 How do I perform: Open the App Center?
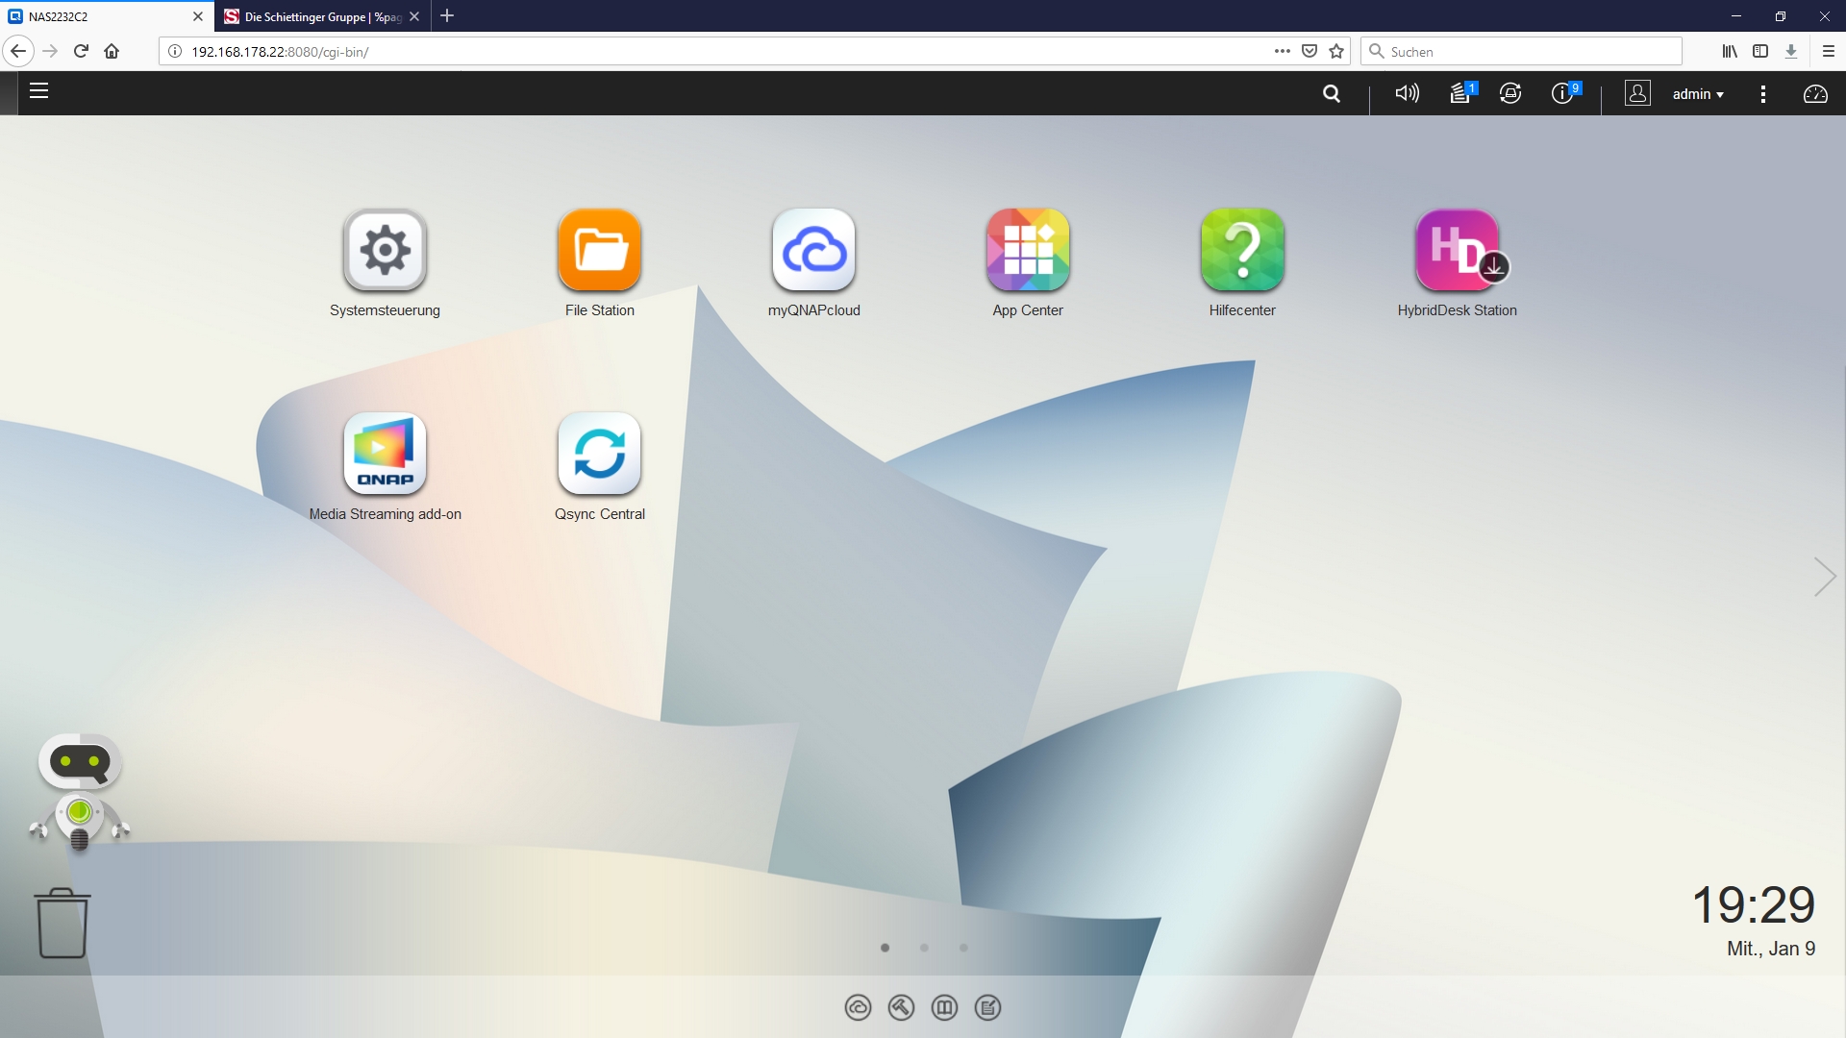pyautogui.click(x=1028, y=251)
